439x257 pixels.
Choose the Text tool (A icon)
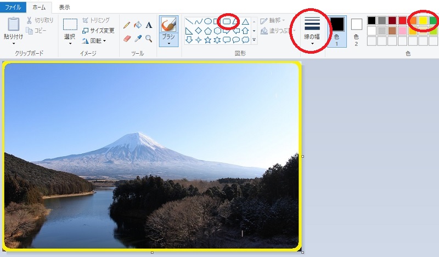coord(149,25)
